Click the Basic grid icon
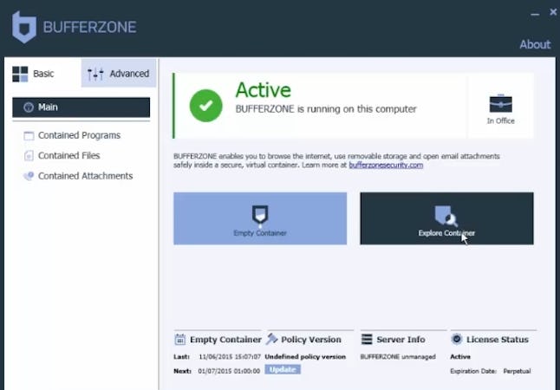The image size is (560, 390). coord(20,74)
